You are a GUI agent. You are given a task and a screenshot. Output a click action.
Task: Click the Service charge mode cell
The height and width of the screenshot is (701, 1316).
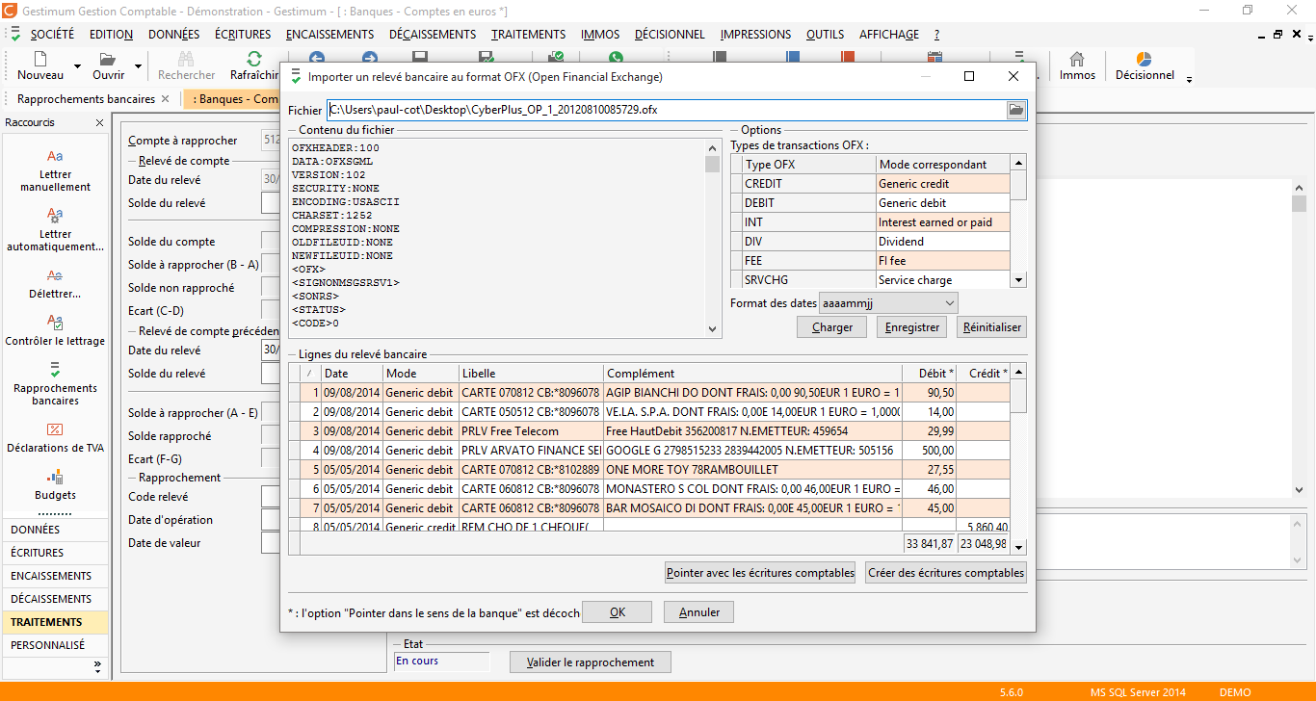pos(943,280)
